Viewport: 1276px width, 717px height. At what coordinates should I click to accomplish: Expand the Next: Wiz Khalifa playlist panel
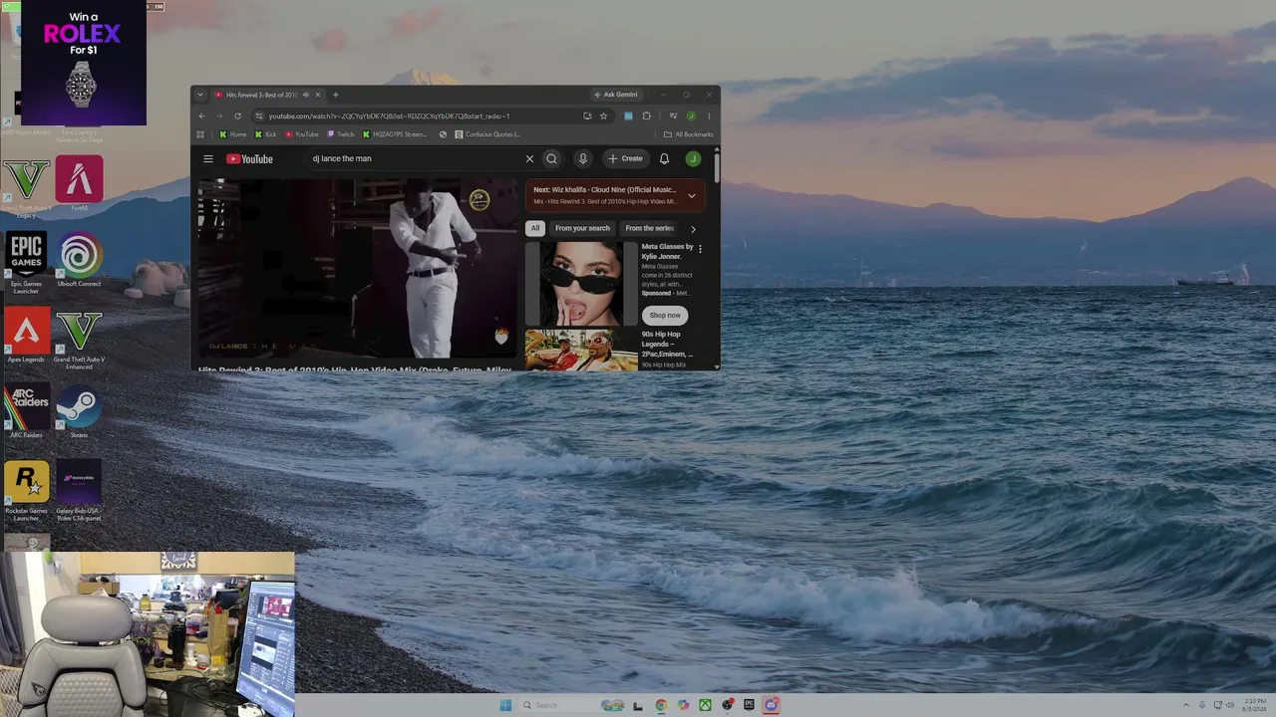click(x=691, y=195)
